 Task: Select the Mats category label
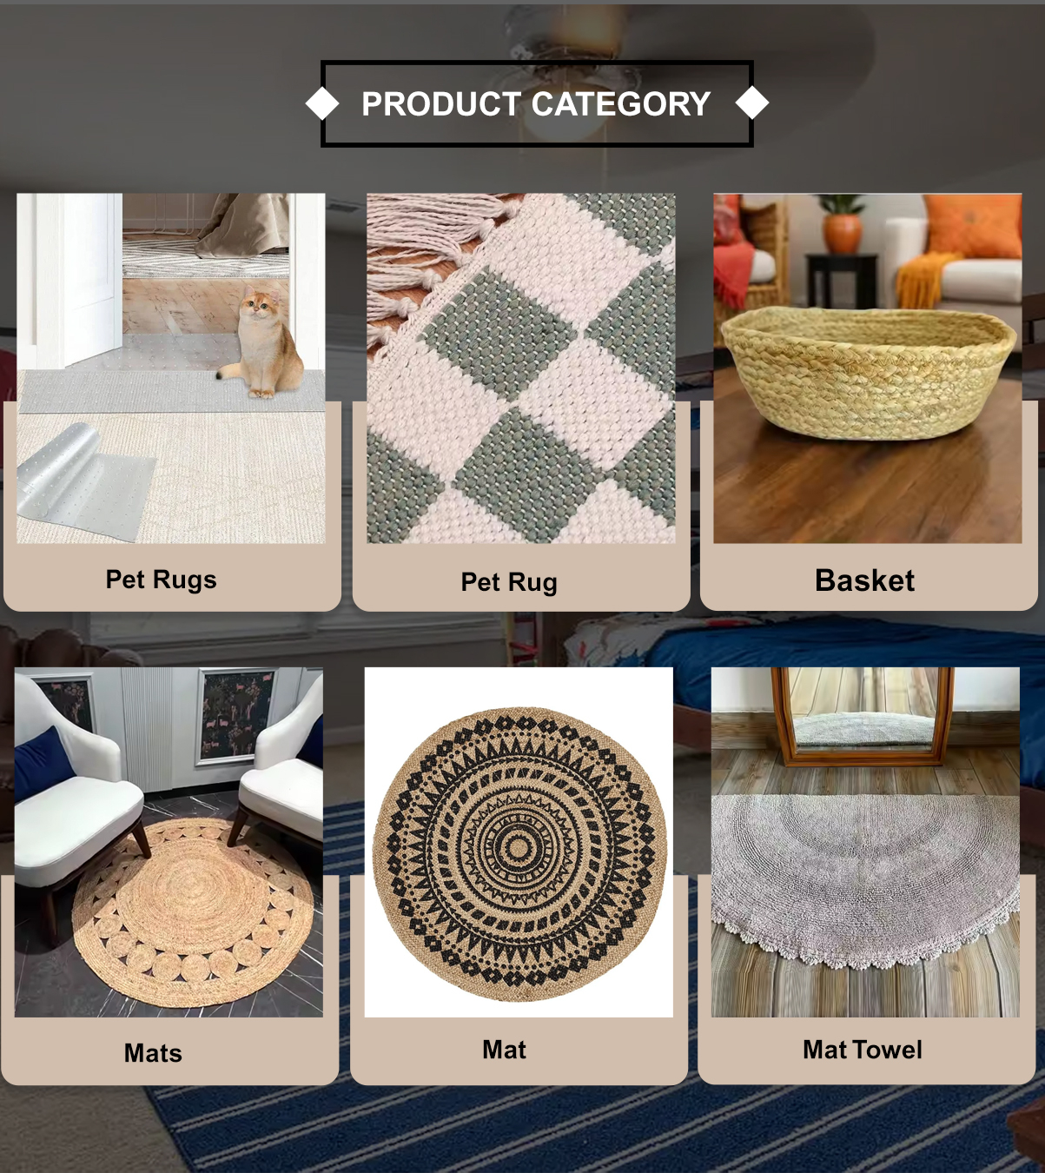coord(153,1053)
